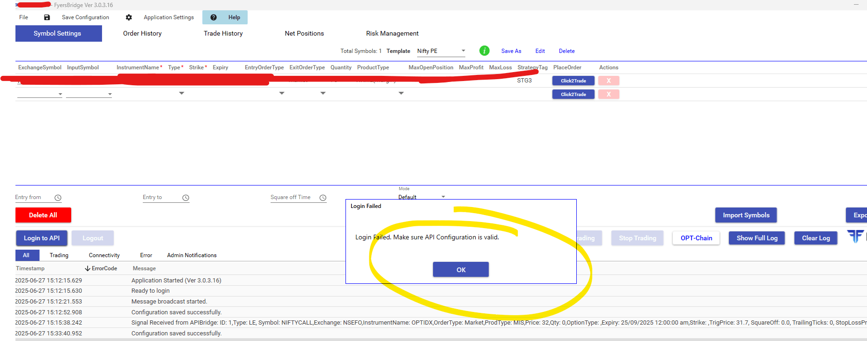Select the Application Started log message
Image resolution: width=867 pixels, height=341 pixels.
tap(176, 281)
